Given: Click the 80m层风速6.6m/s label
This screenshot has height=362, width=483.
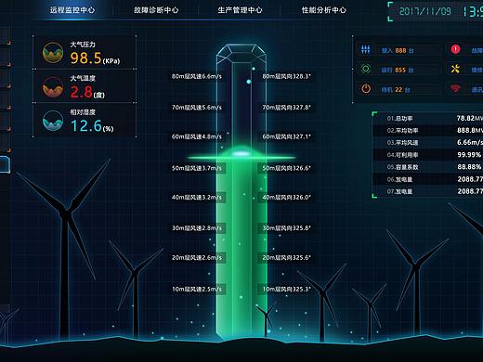Looking at the screenshot, I should tap(197, 76).
